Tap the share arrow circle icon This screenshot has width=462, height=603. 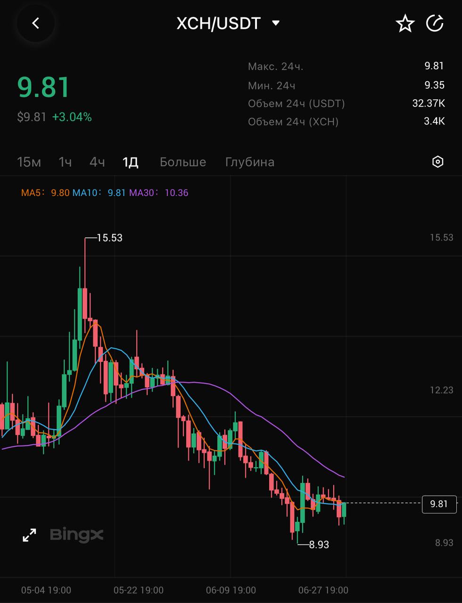(x=435, y=23)
